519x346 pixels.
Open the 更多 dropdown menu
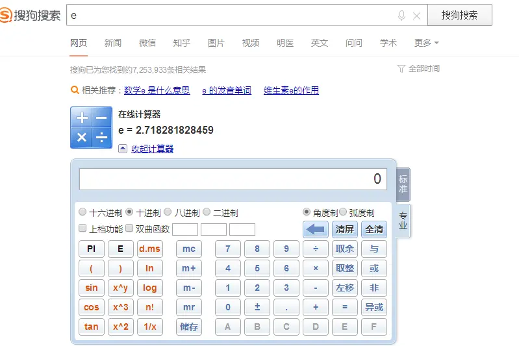point(426,43)
